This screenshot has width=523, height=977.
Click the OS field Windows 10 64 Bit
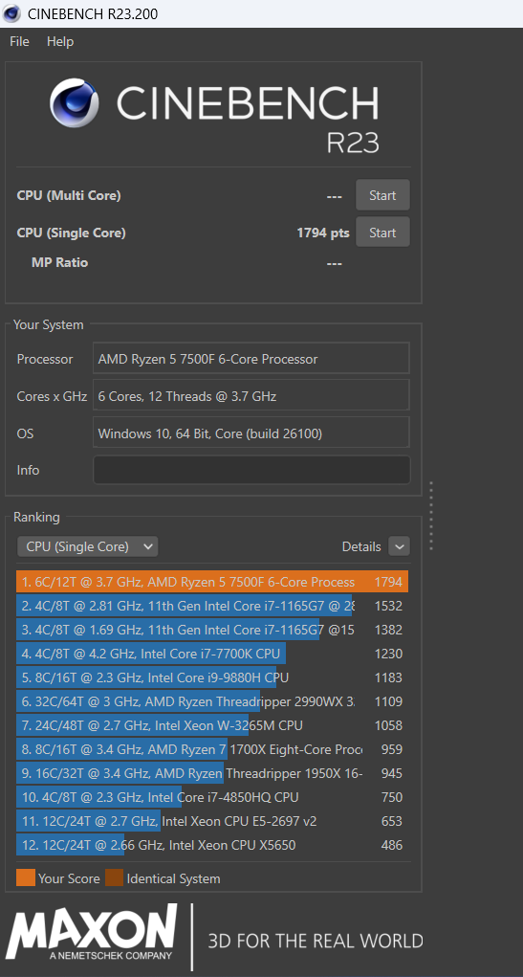tap(251, 433)
